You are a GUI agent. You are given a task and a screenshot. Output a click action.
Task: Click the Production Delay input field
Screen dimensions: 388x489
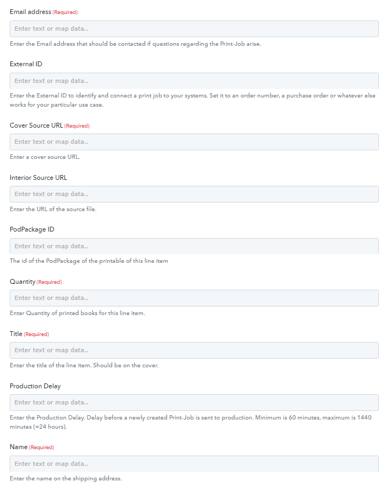[x=194, y=402]
